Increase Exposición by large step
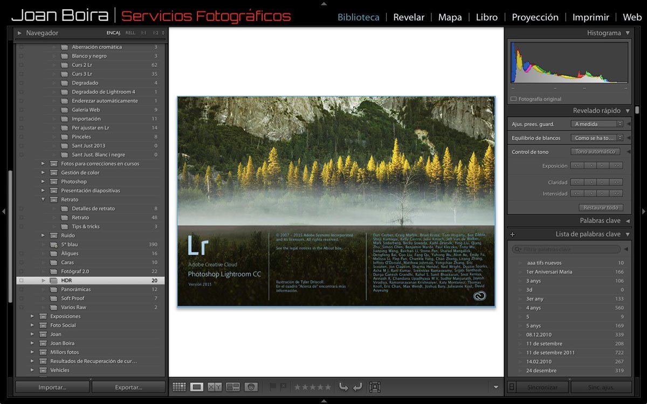 (x=617, y=166)
